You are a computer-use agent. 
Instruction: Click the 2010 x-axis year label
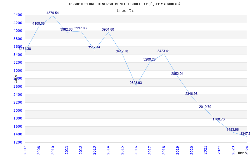coord(53,150)
